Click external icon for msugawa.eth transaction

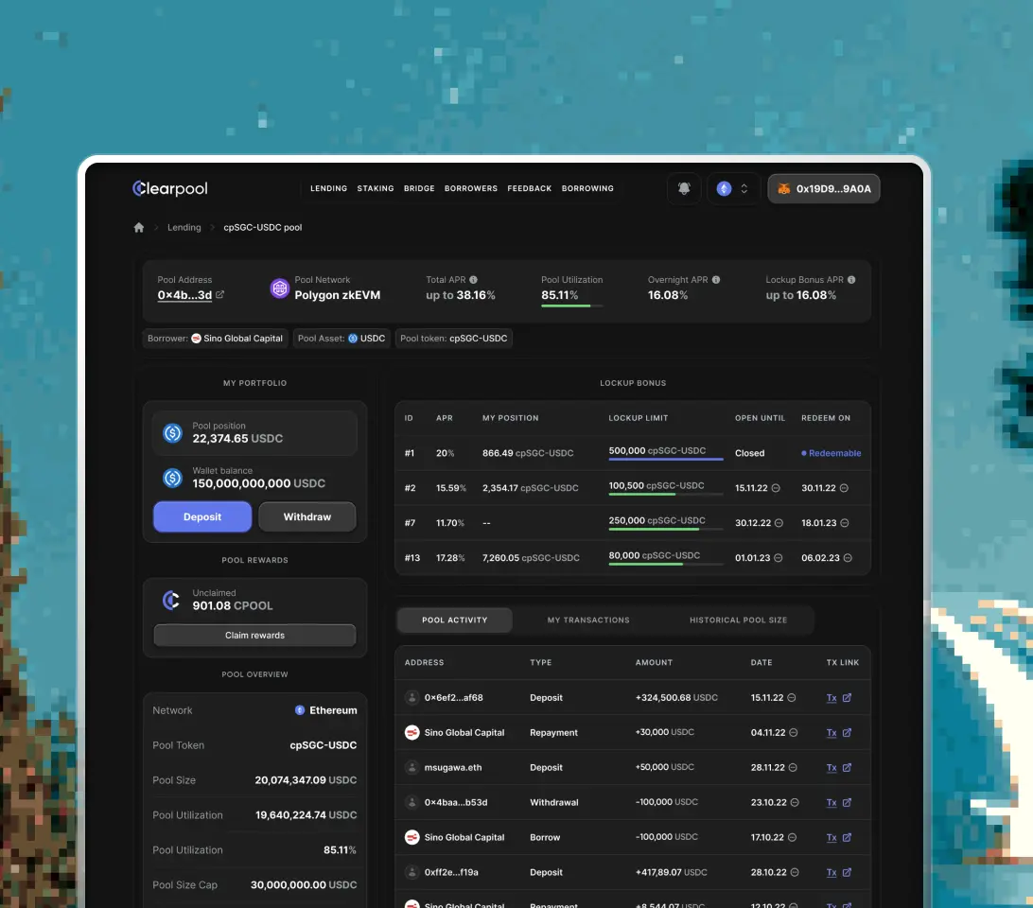[x=848, y=768]
